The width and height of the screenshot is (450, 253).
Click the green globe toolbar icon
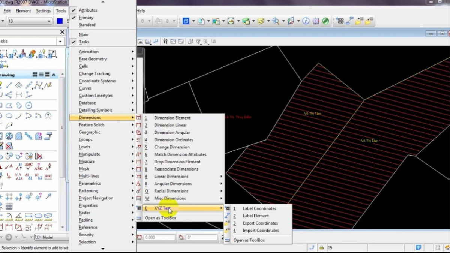(325, 21)
